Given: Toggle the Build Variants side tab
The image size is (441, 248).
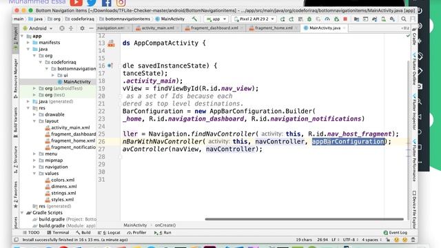Looking at the screenshot, I should pyautogui.click(x=15, y=122).
